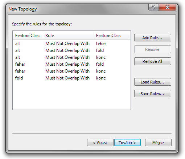Click the Add Rule... button
Screen dimensions: 185x159
point(153,38)
